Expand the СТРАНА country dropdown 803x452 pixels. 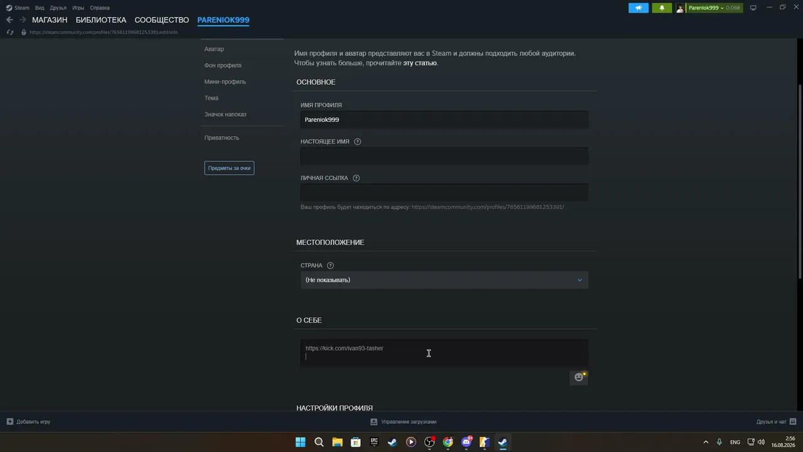click(444, 280)
